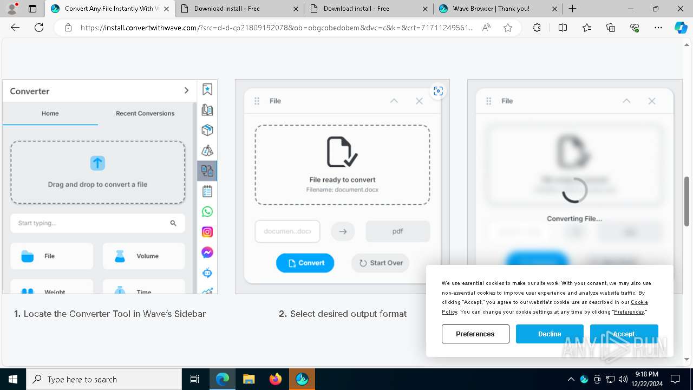
Task: Select the Convert Any File Instantly tab
Action: (x=110, y=9)
